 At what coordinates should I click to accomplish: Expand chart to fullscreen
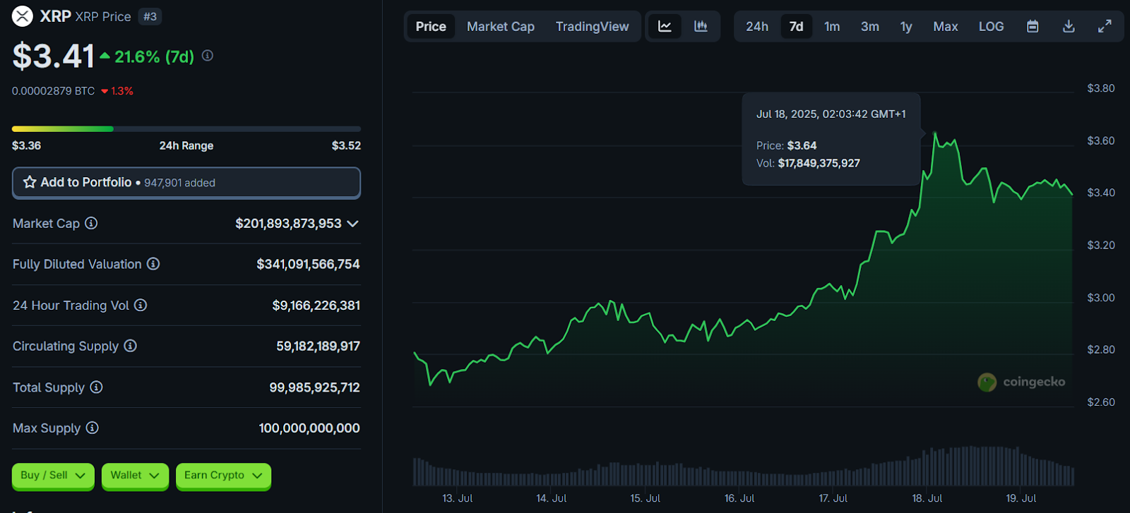[1105, 27]
